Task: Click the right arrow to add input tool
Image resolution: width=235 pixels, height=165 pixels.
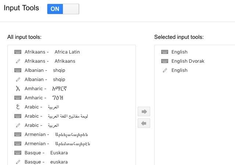Action: click(144, 111)
